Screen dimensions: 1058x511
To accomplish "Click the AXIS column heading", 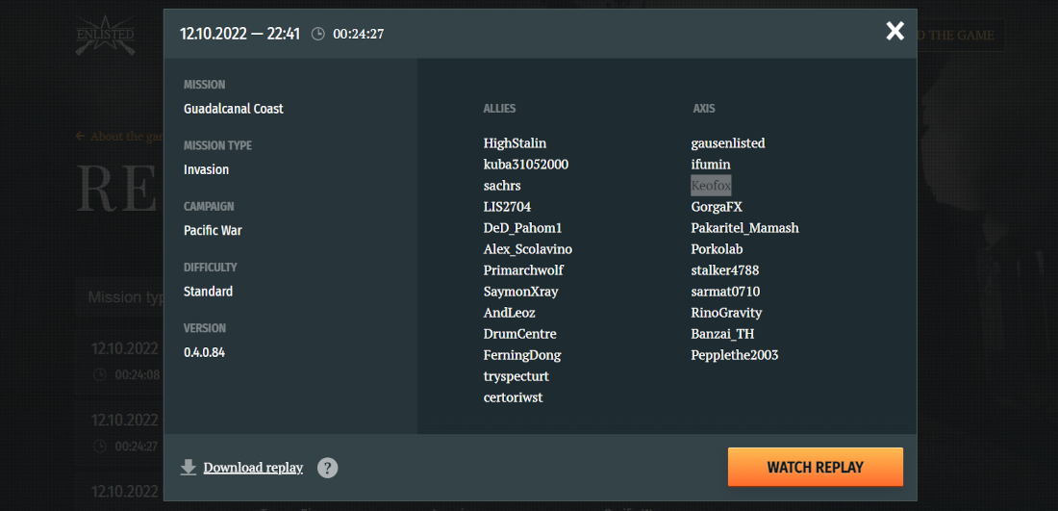I will [704, 109].
